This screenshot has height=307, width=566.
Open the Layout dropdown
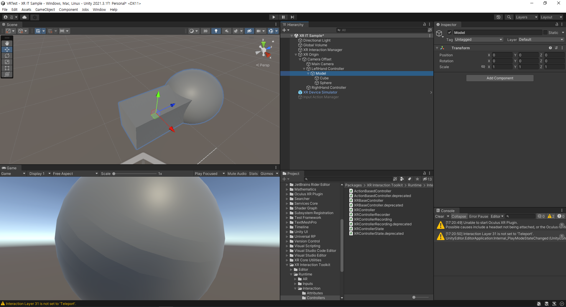552,17
